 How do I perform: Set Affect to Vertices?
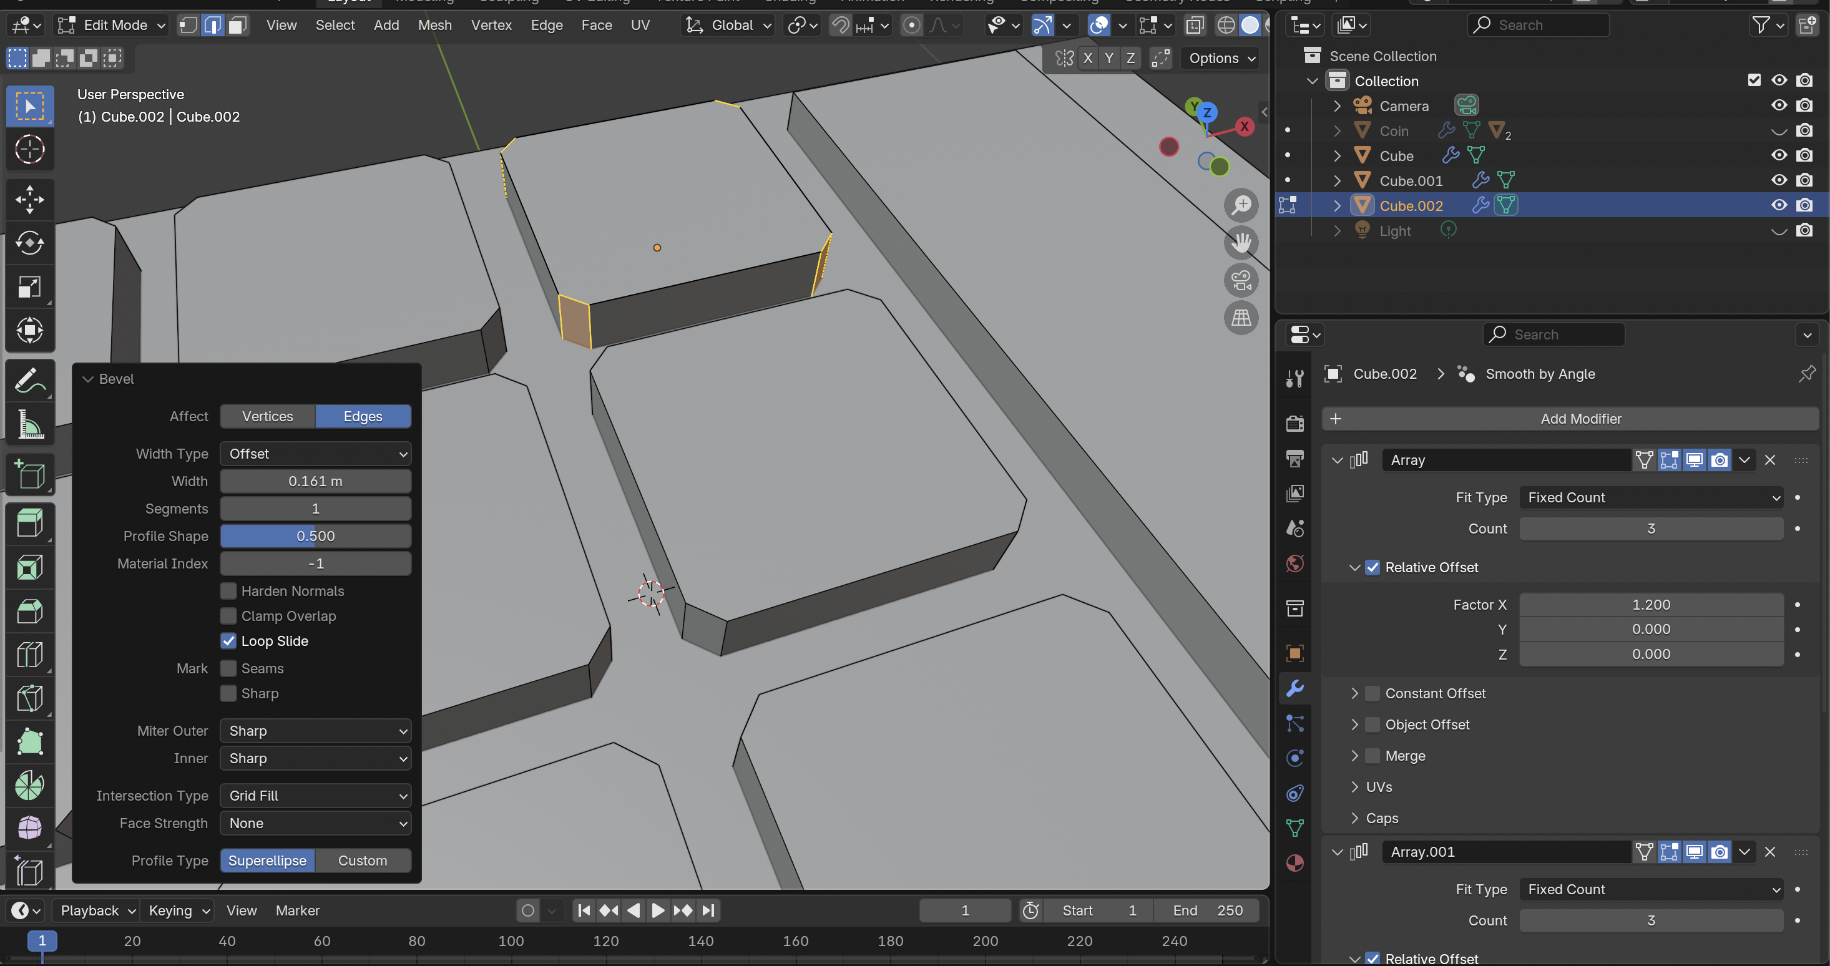pyautogui.click(x=267, y=416)
